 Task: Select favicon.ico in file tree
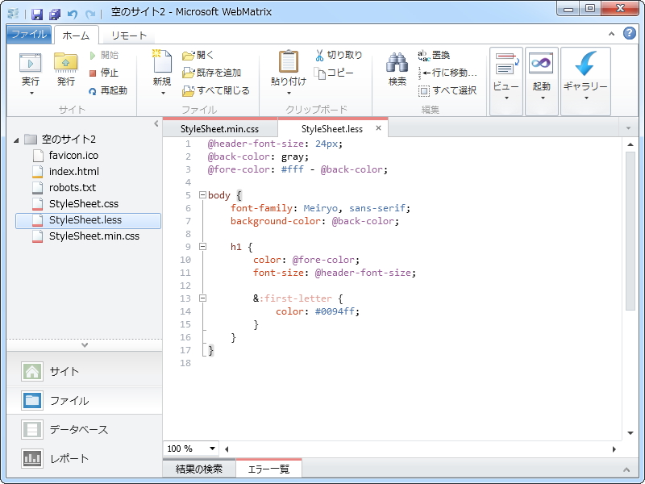point(73,155)
